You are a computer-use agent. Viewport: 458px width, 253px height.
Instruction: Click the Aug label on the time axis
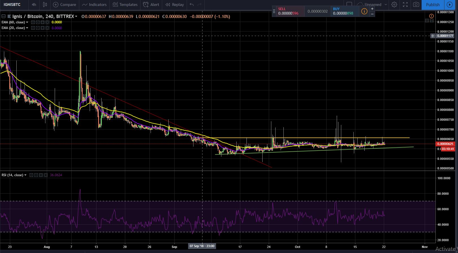point(47,247)
